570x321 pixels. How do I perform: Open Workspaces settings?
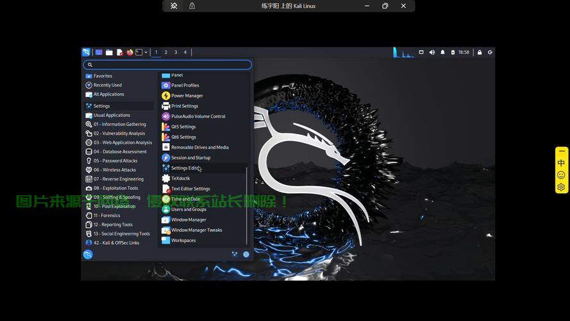click(x=203, y=240)
